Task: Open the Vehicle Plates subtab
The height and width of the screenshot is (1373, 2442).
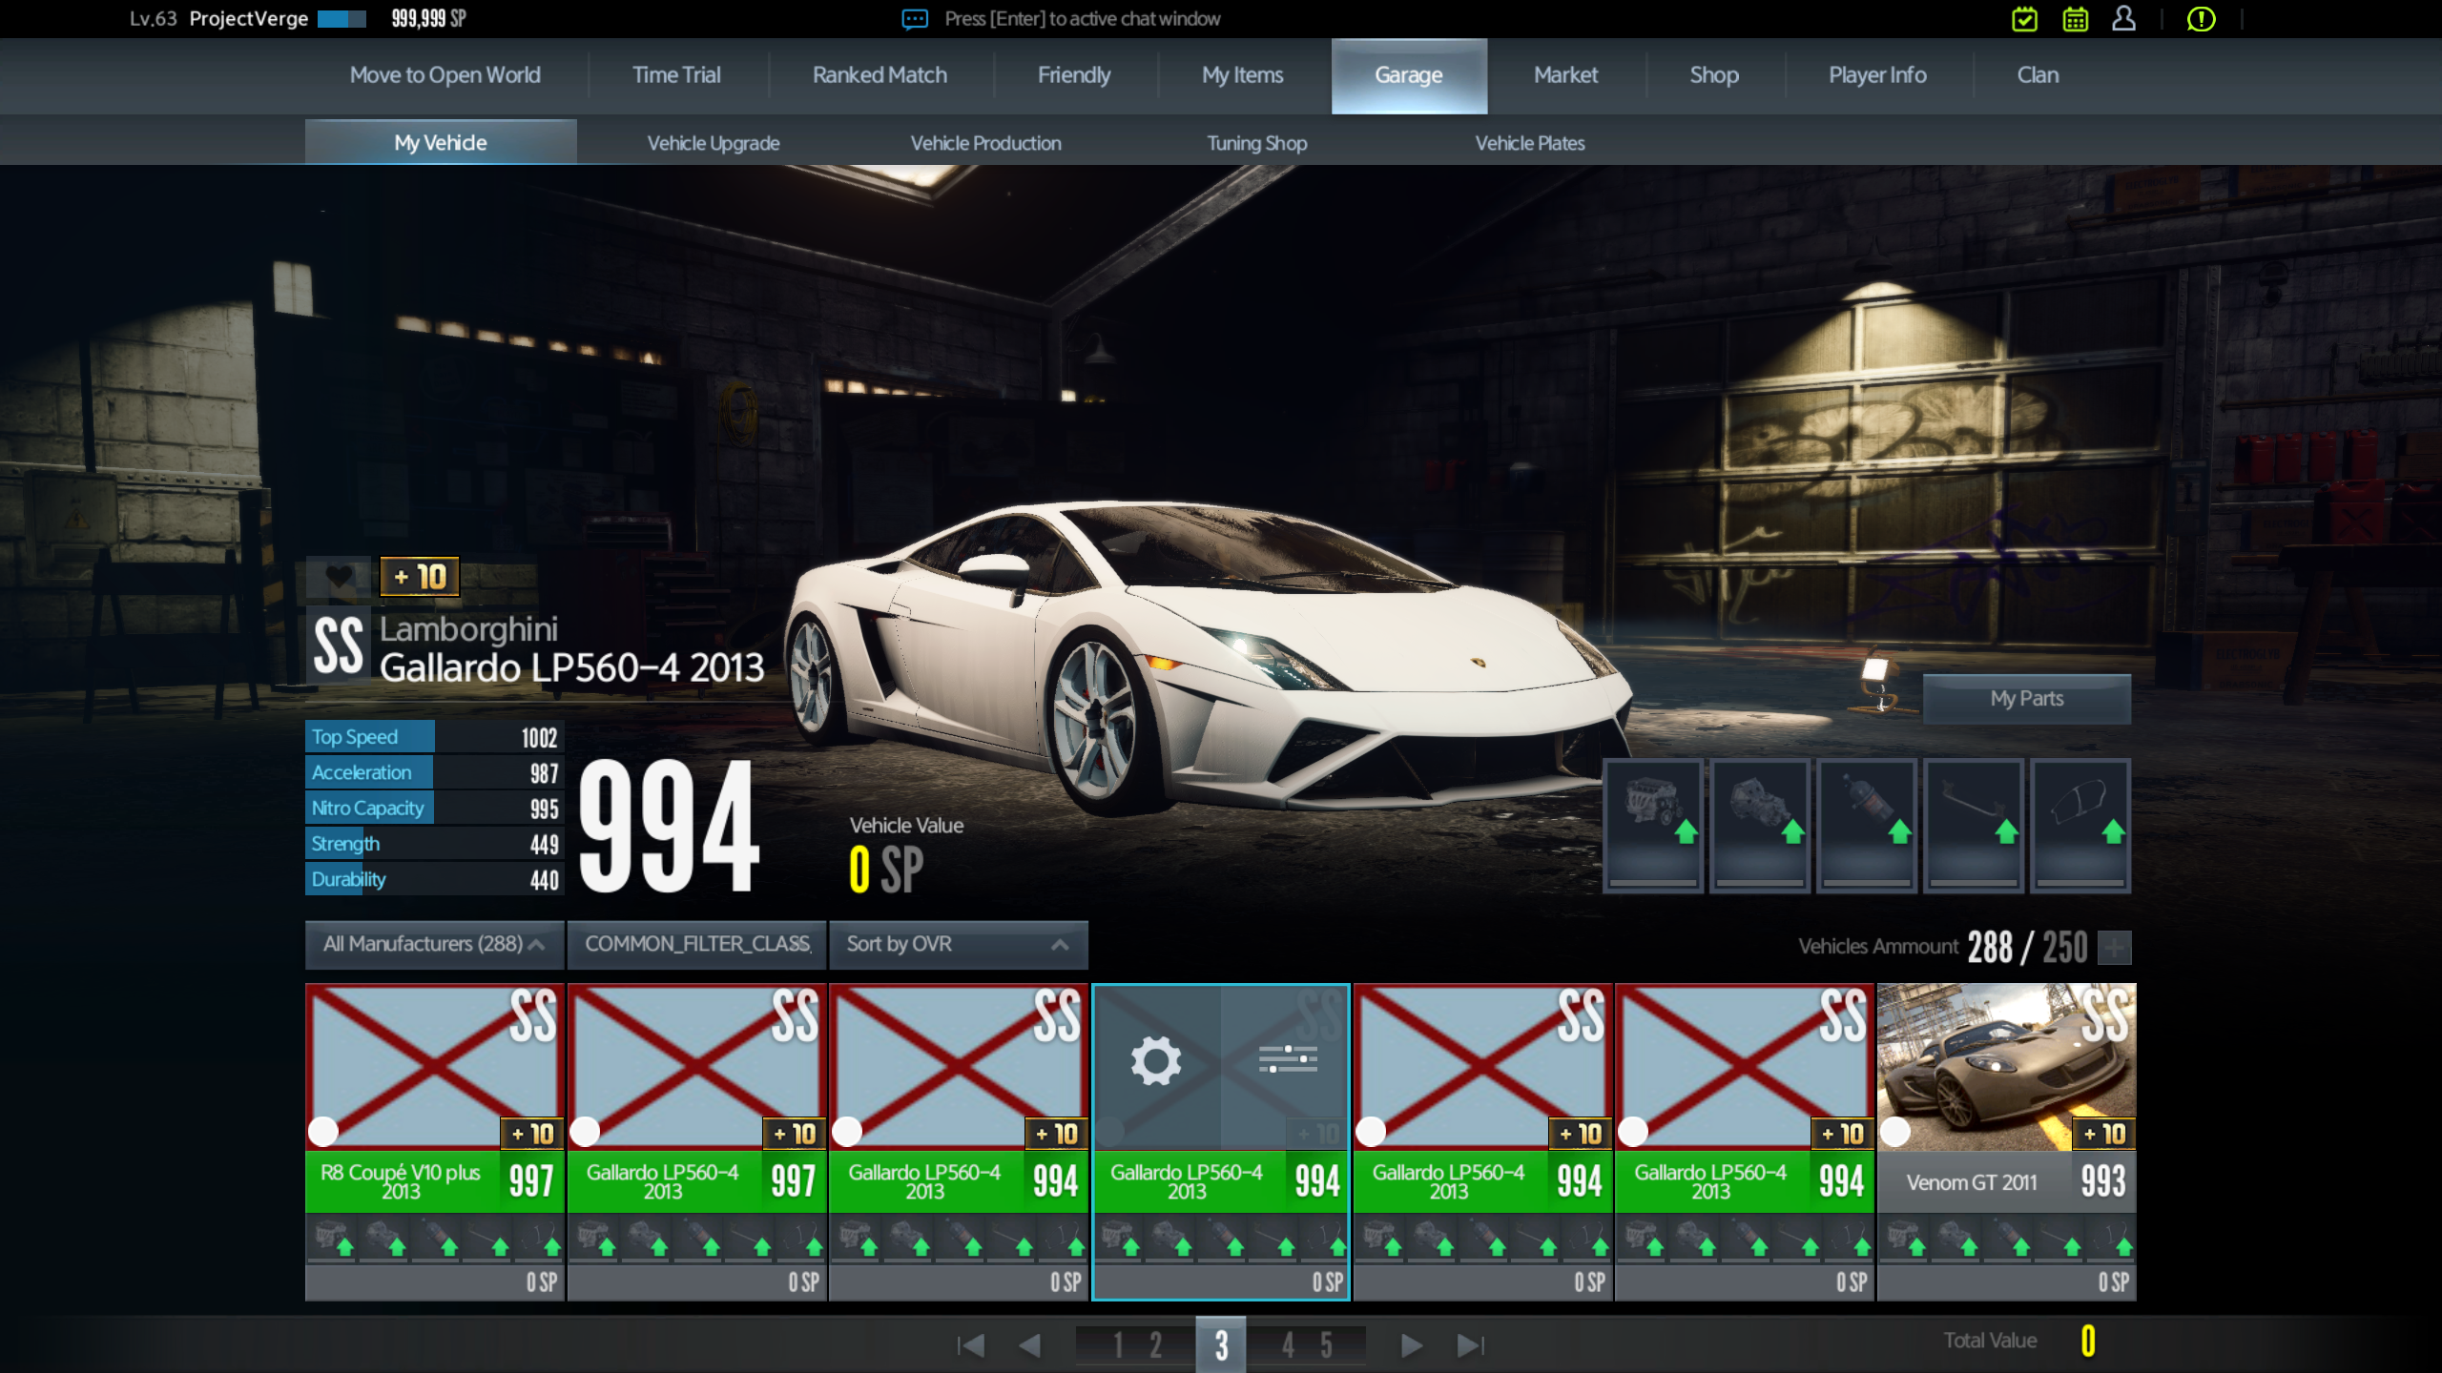Action: tap(1530, 143)
